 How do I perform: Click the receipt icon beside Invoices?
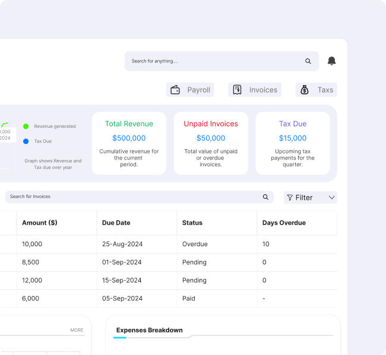237,90
